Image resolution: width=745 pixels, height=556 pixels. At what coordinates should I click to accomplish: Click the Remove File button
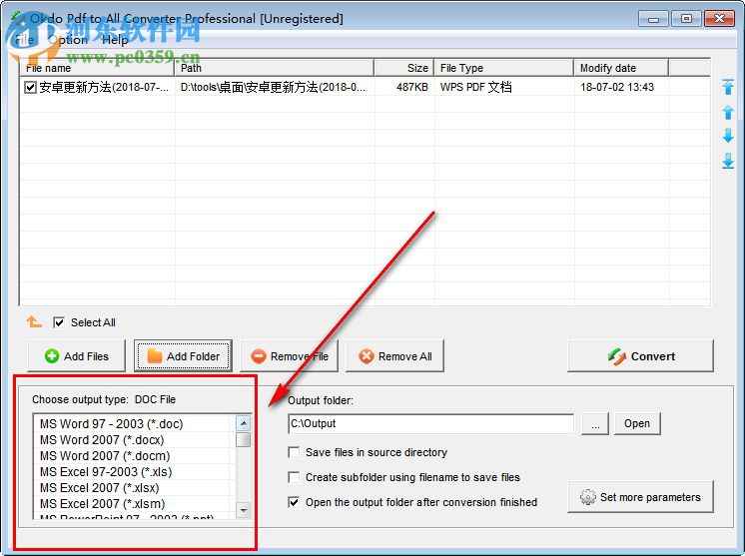(290, 356)
